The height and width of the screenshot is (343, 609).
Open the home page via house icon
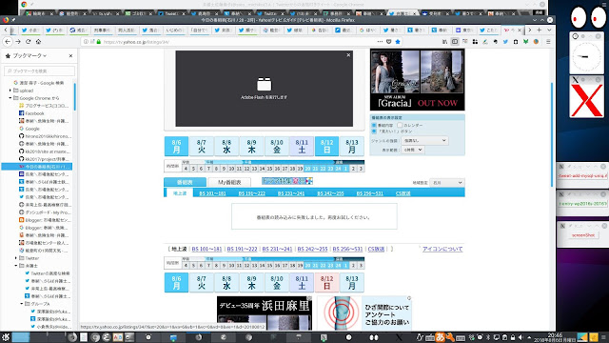click(x=38, y=42)
